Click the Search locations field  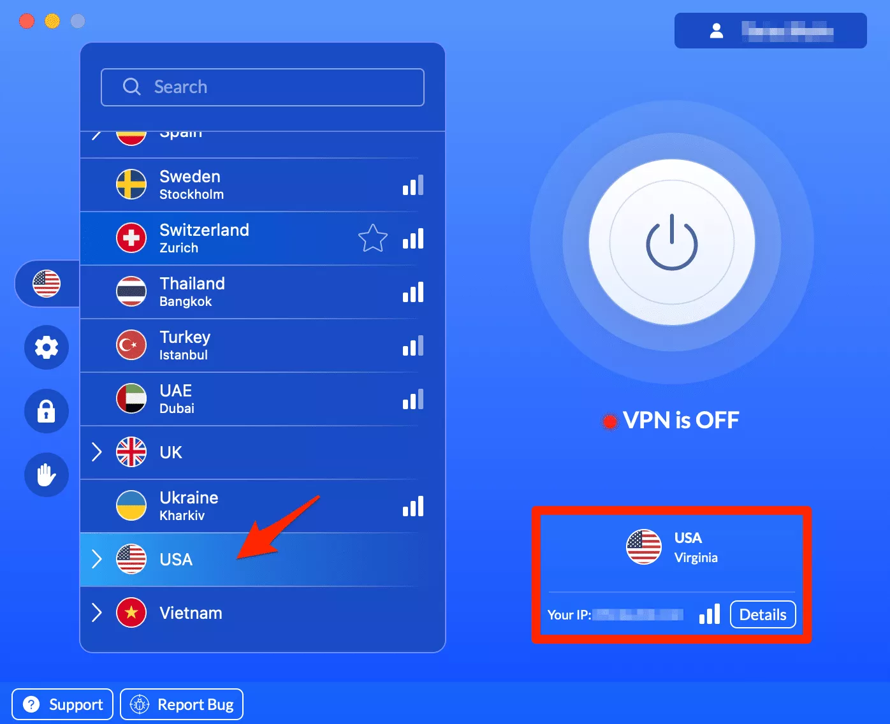[x=263, y=87]
